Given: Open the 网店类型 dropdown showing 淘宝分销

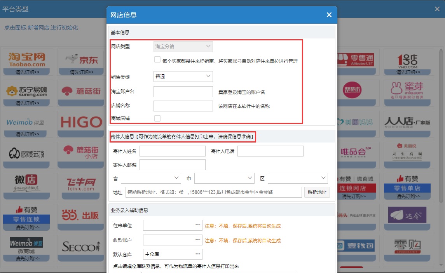Looking at the screenshot, I should pos(183,47).
